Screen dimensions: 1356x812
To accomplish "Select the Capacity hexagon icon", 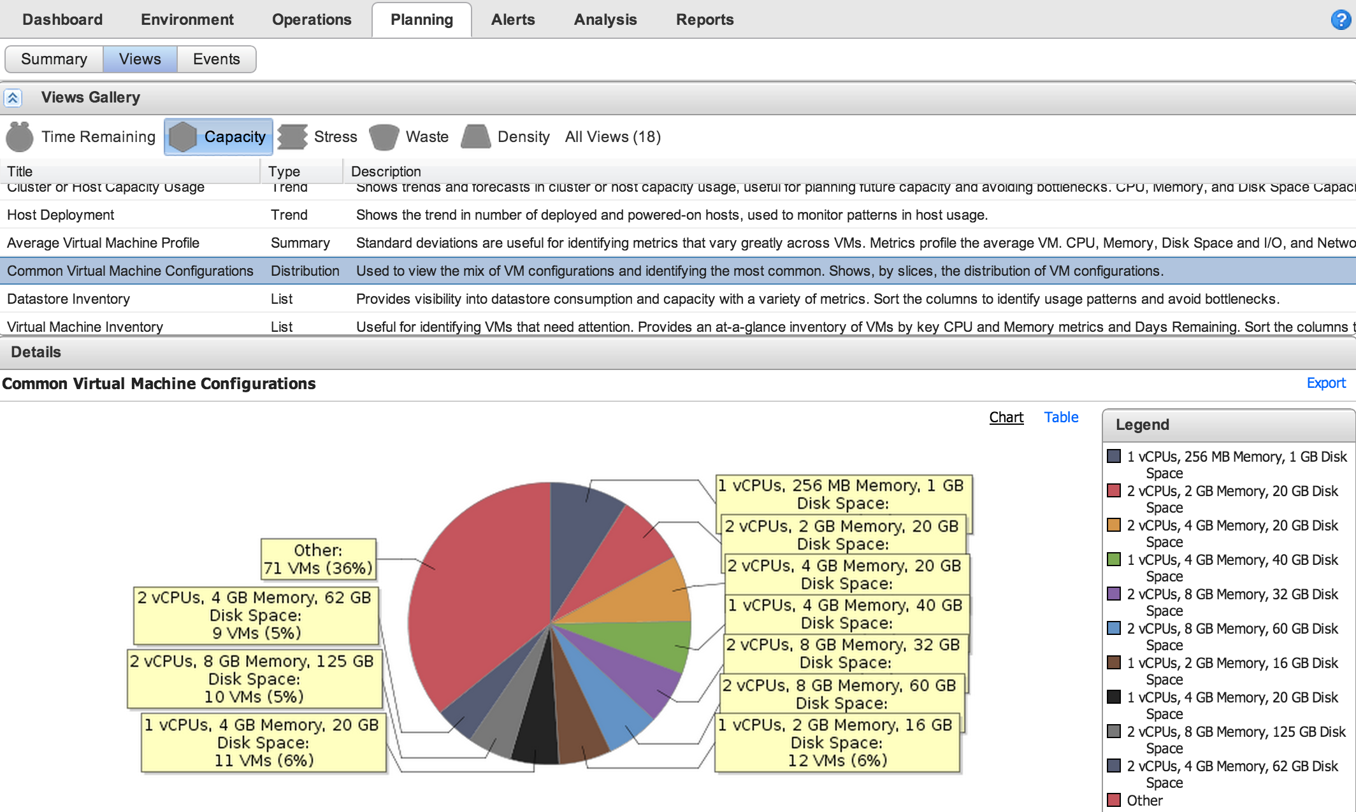I will click(183, 137).
